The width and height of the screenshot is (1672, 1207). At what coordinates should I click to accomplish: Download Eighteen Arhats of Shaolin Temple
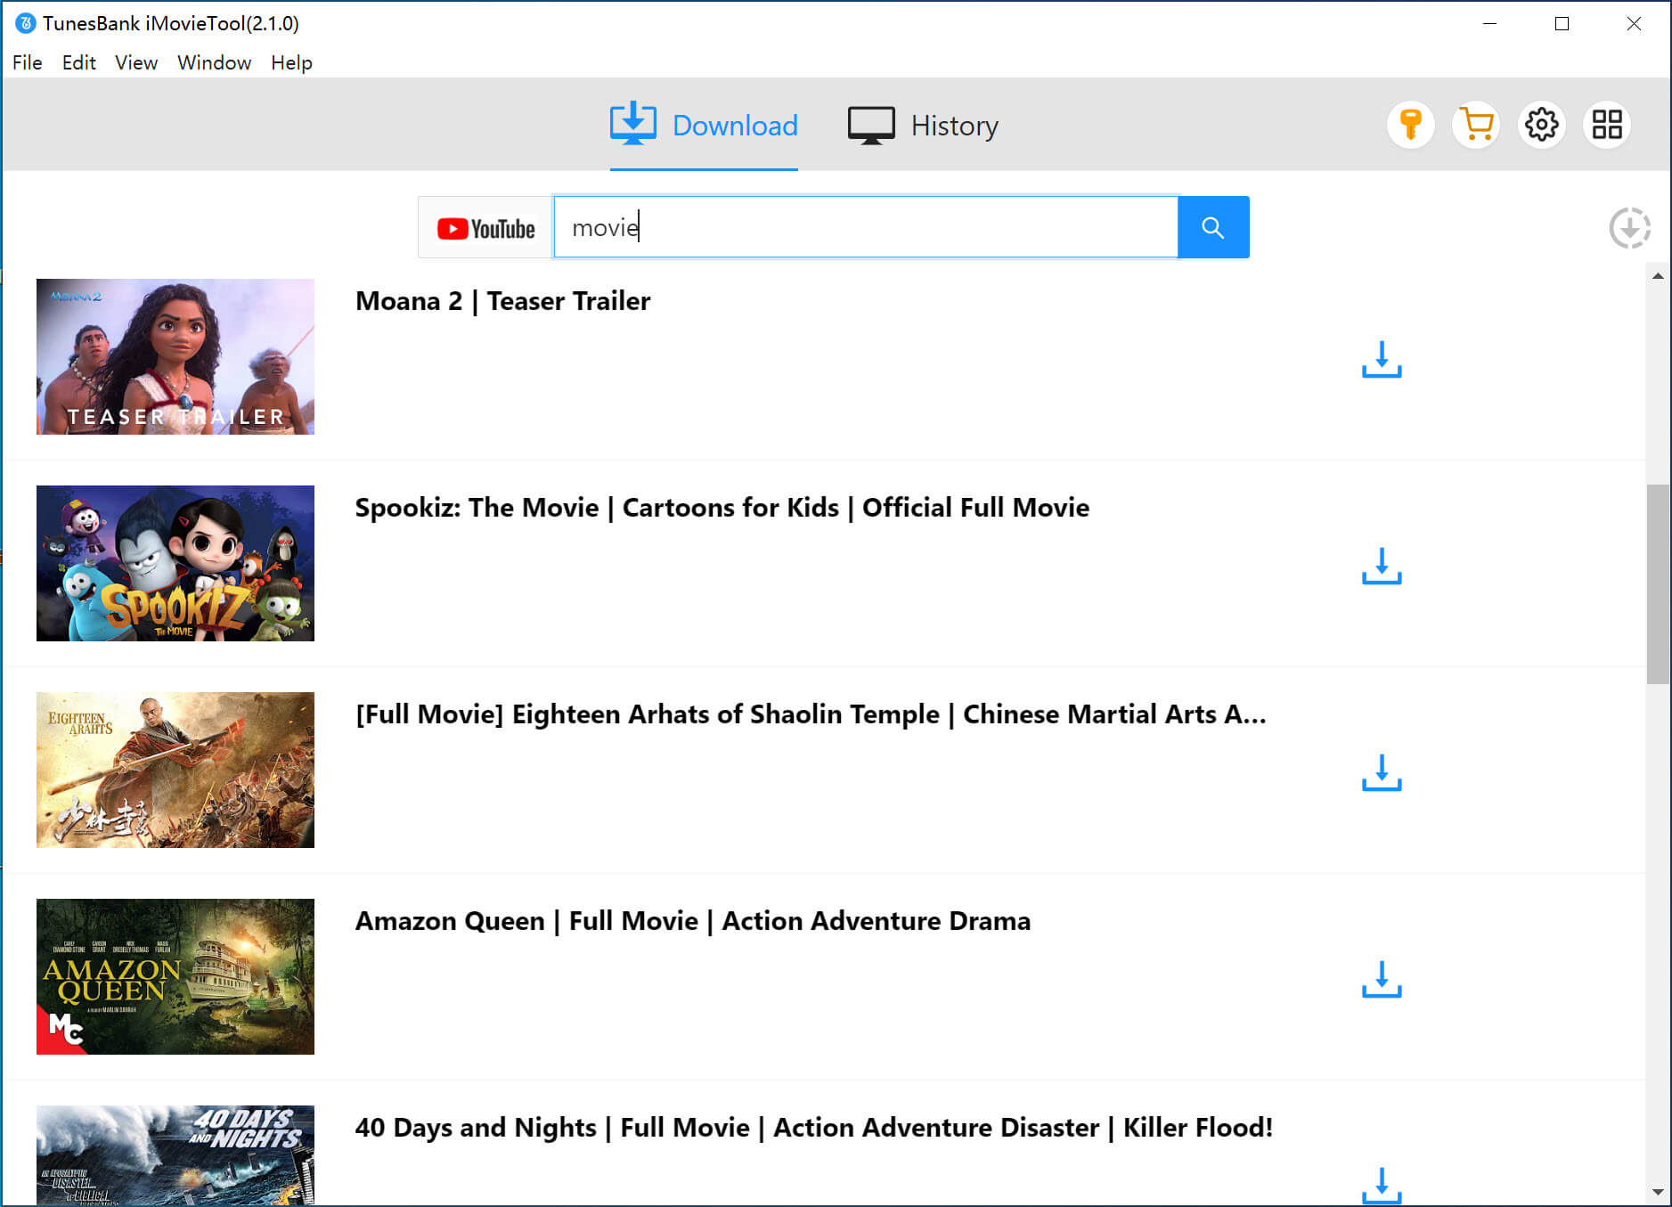tap(1381, 772)
